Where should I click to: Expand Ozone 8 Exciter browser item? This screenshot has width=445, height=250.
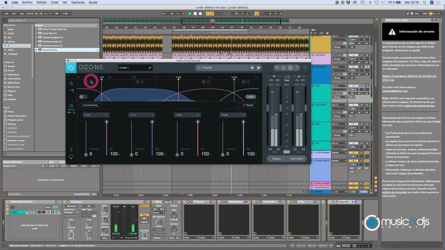coord(36,50)
